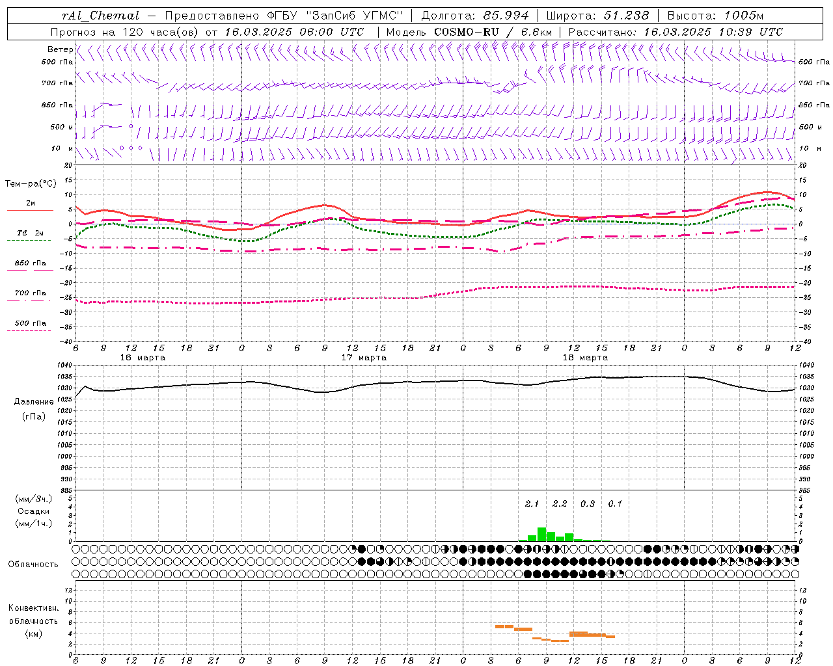Click the Давление pressure panel label
This screenshot has width=833, height=666.
tap(34, 402)
